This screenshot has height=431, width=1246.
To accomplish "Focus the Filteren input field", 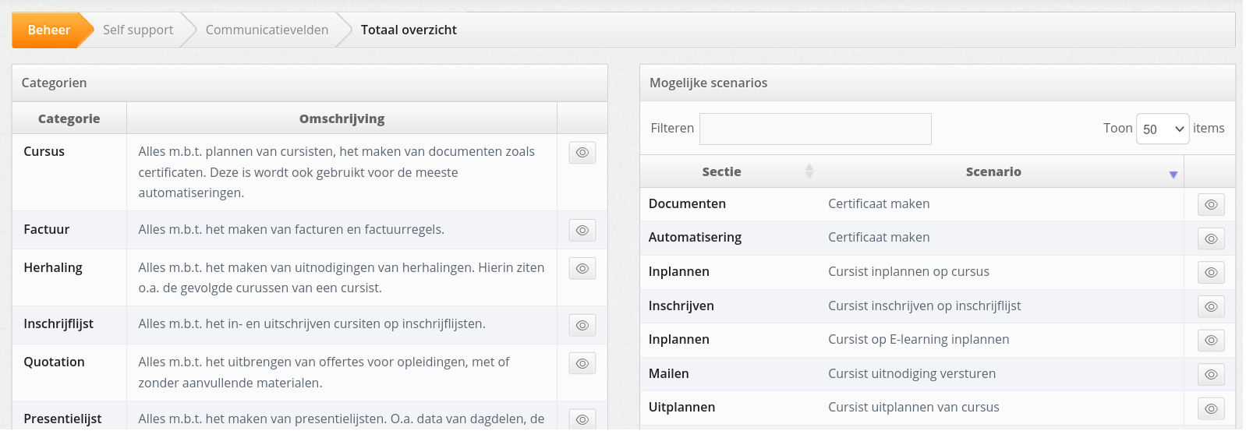I will coord(815,129).
